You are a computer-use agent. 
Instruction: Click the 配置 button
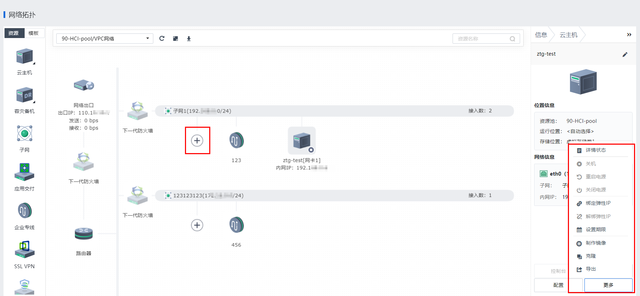click(x=558, y=285)
